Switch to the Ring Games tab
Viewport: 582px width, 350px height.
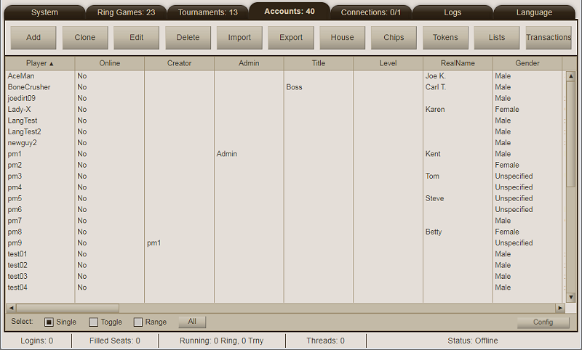[126, 12]
